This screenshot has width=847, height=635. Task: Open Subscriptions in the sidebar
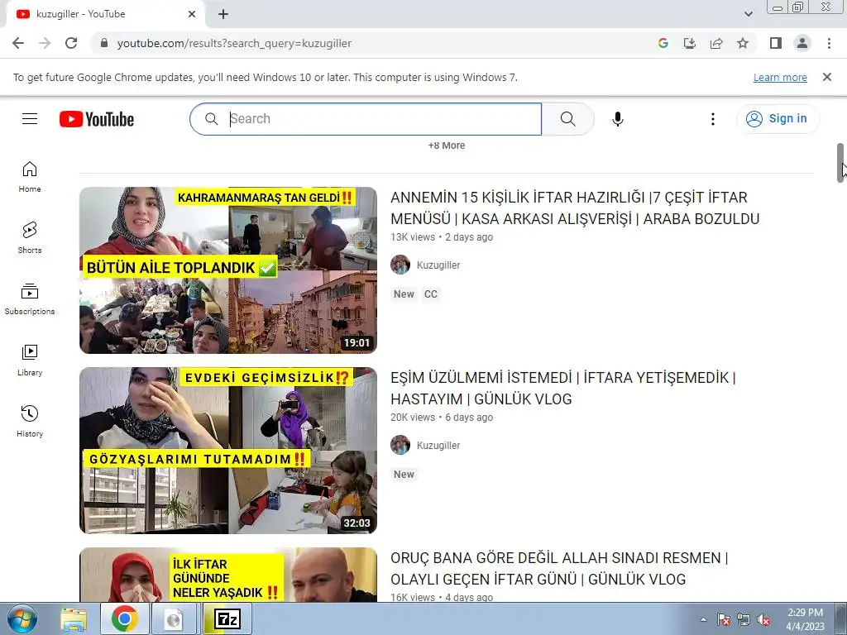point(30,298)
